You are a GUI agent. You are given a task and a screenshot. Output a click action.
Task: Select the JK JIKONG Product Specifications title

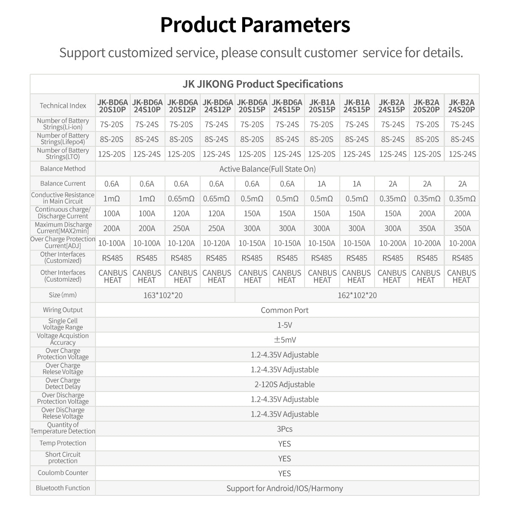point(263,84)
